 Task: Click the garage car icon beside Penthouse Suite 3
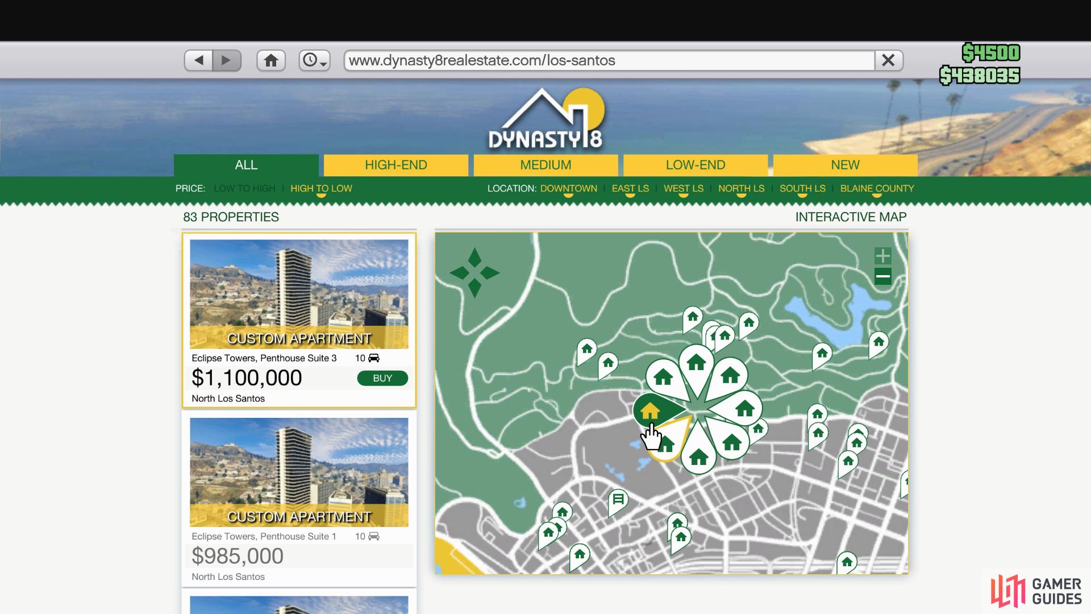(x=374, y=358)
